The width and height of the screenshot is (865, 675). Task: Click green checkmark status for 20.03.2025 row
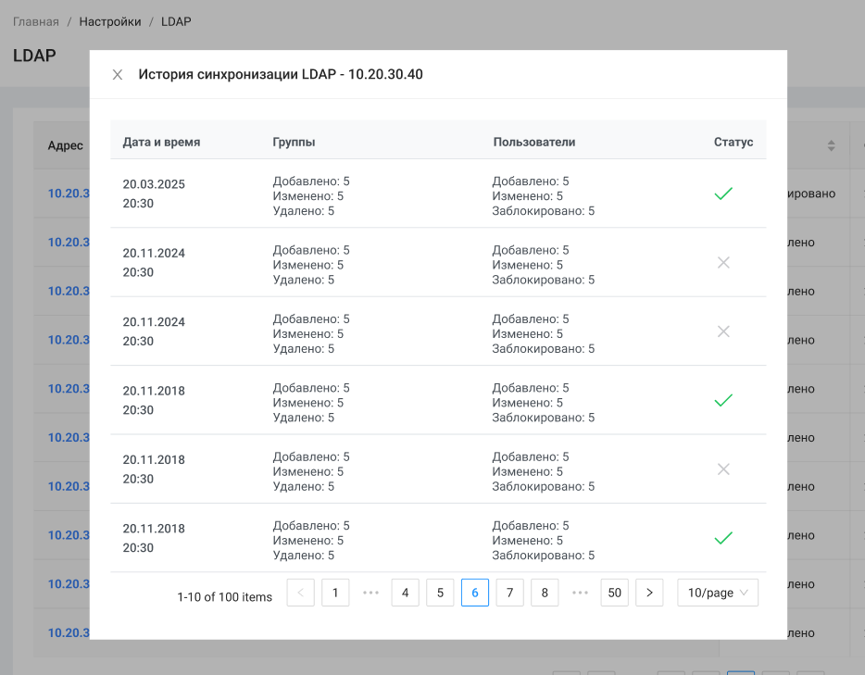click(x=723, y=194)
